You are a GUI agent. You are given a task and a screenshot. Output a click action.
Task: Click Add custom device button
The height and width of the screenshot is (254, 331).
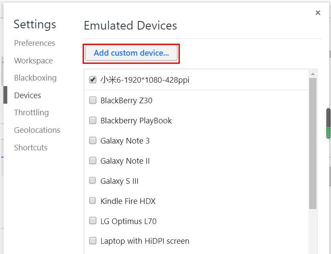131,53
